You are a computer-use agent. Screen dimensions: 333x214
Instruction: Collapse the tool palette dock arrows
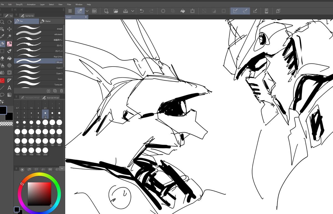coord(15,9)
